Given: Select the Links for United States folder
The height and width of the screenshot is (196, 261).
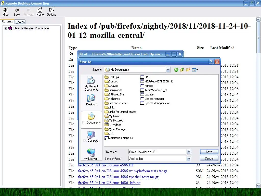Looking at the screenshot, I should [121, 112].
